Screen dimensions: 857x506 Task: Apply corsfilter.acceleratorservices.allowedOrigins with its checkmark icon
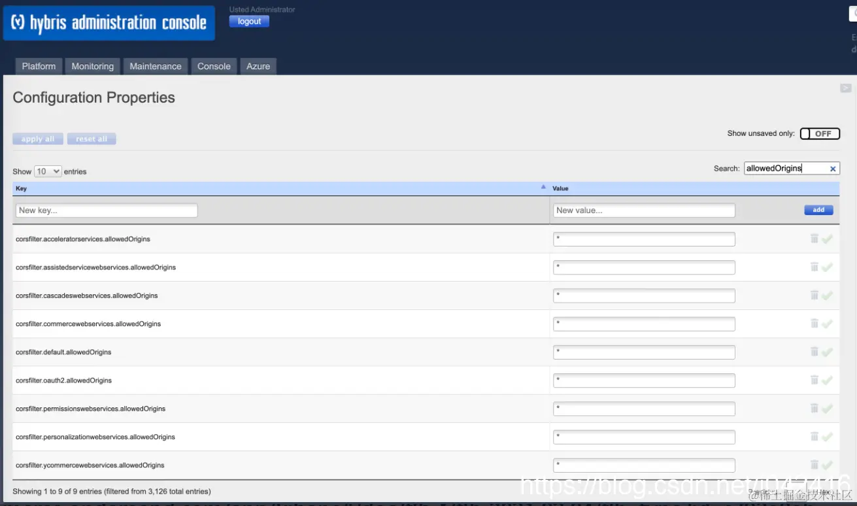tap(827, 239)
